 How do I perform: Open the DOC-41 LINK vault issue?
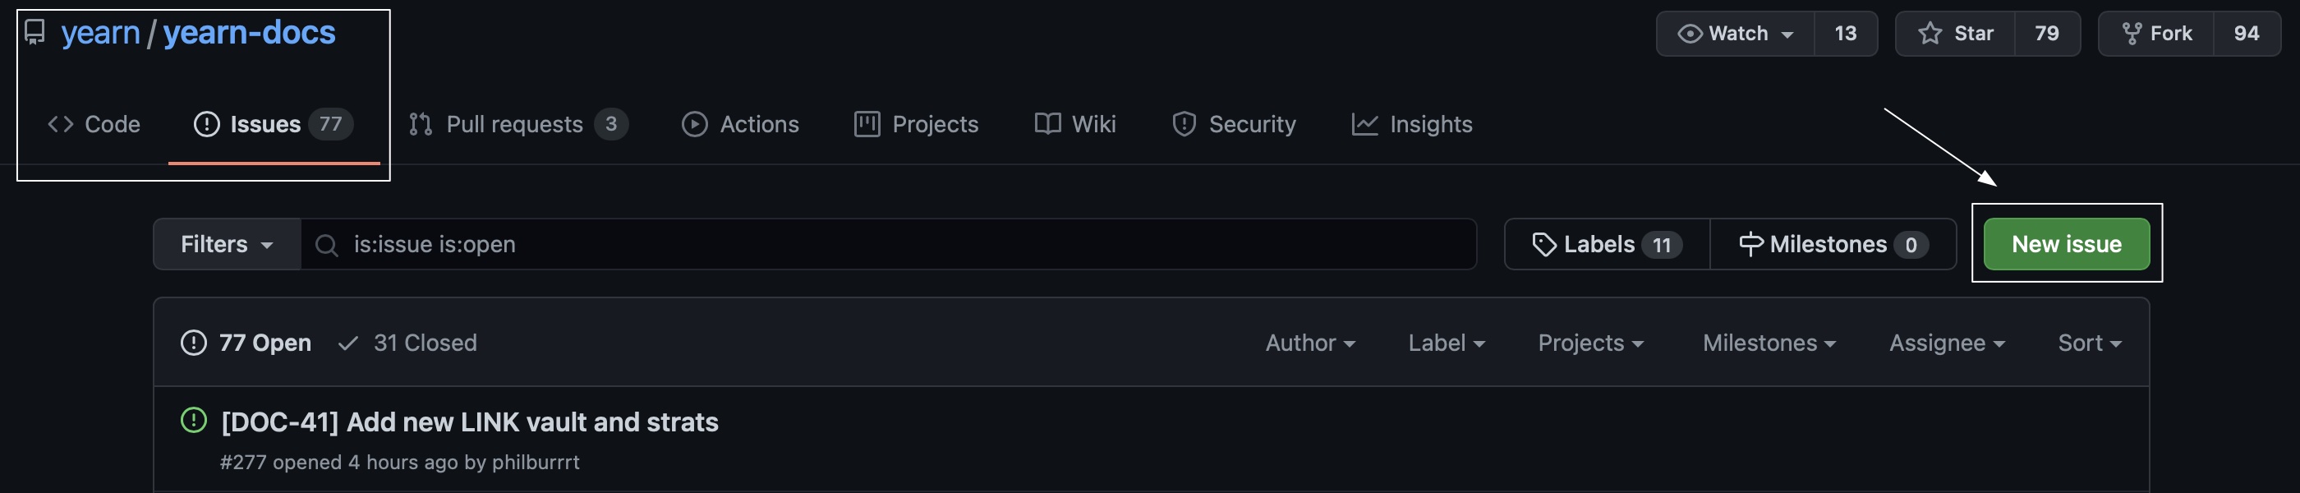click(470, 422)
